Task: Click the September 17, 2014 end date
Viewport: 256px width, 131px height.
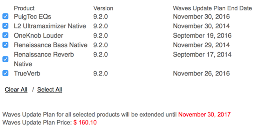Action: 202,55
